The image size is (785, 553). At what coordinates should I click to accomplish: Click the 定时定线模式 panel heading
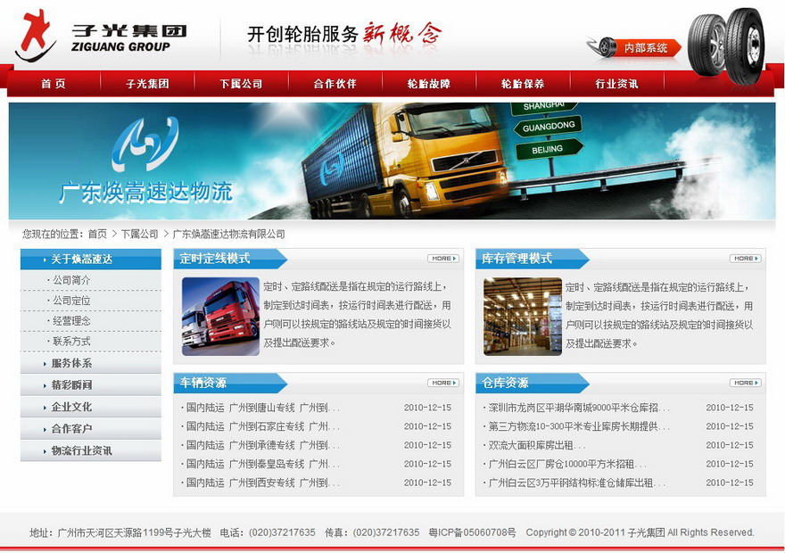coord(215,259)
